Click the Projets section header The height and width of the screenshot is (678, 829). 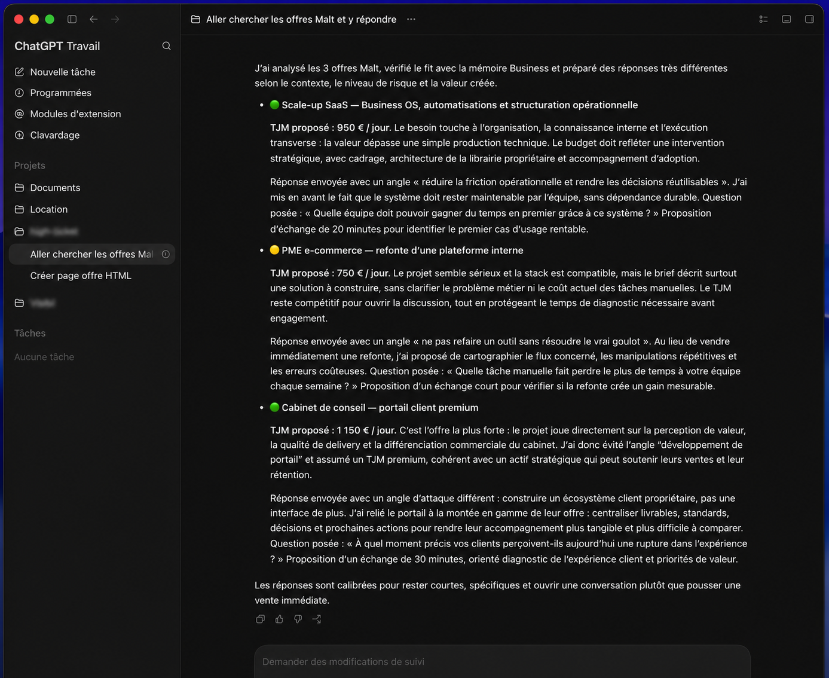30,166
